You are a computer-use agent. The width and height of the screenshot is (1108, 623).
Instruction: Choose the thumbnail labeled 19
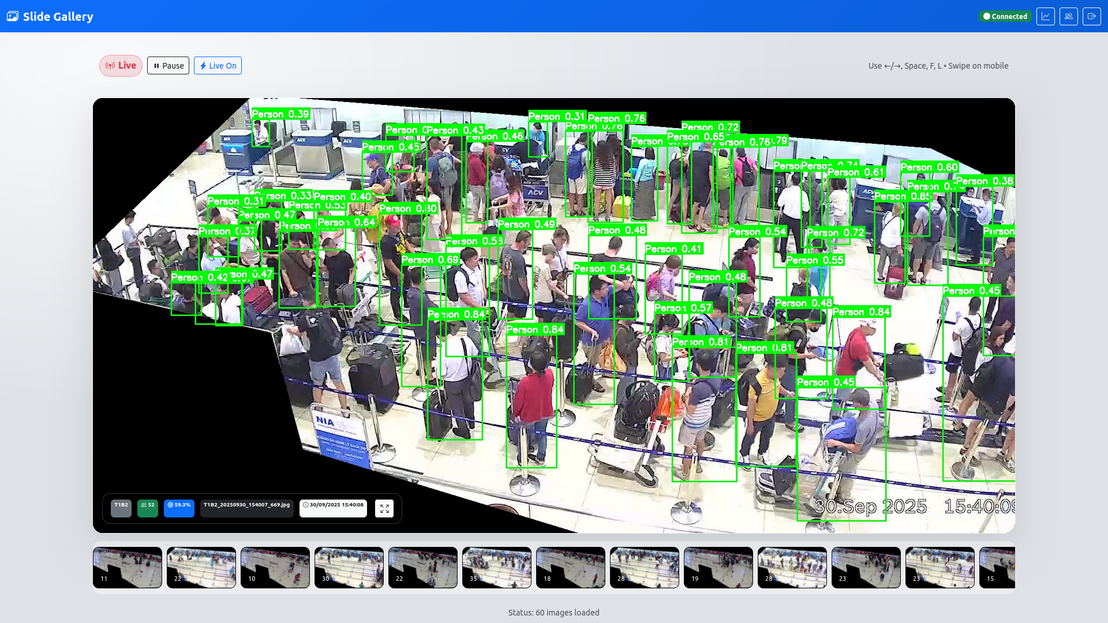point(718,568)
